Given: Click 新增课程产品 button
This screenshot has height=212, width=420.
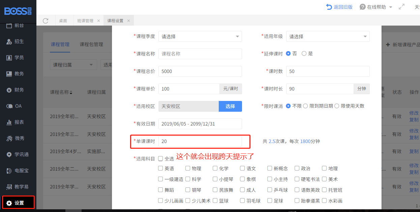Looking at the screenshot, I should tap(403, 44).
